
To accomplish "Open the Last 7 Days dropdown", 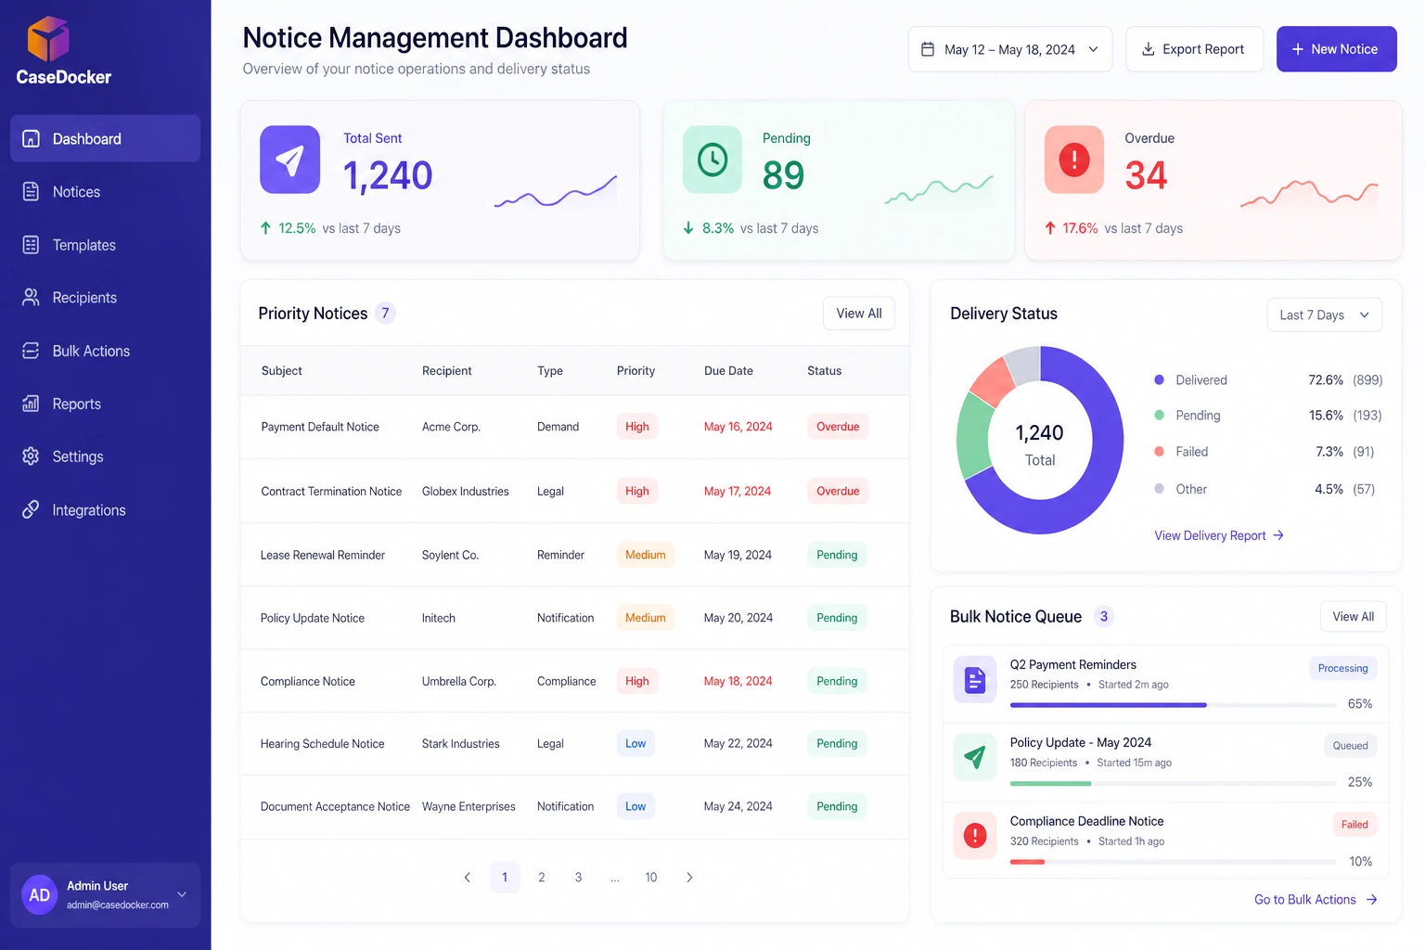I will point(1324,315).
